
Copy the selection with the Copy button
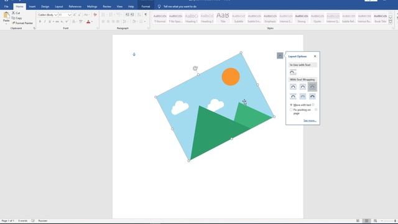[17, 18]
